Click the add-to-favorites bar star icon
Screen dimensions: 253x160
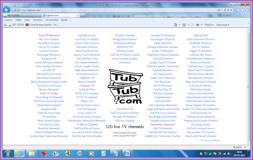click(x=5, y=25)
